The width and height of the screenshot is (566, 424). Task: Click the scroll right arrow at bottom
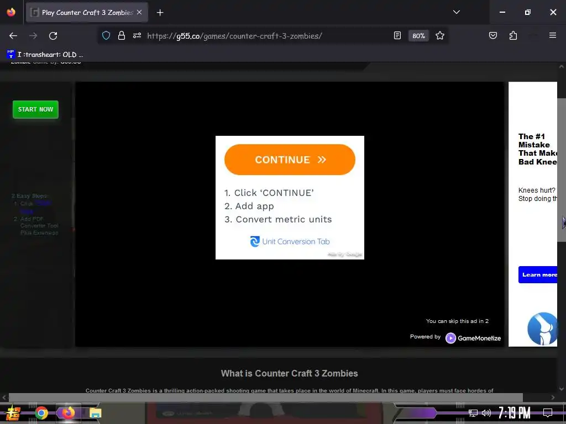pos(553,397)
